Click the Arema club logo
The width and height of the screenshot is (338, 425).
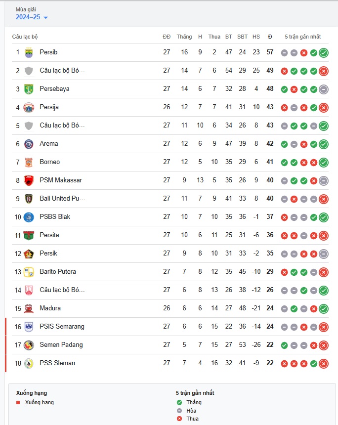click(x=29, y=144)
